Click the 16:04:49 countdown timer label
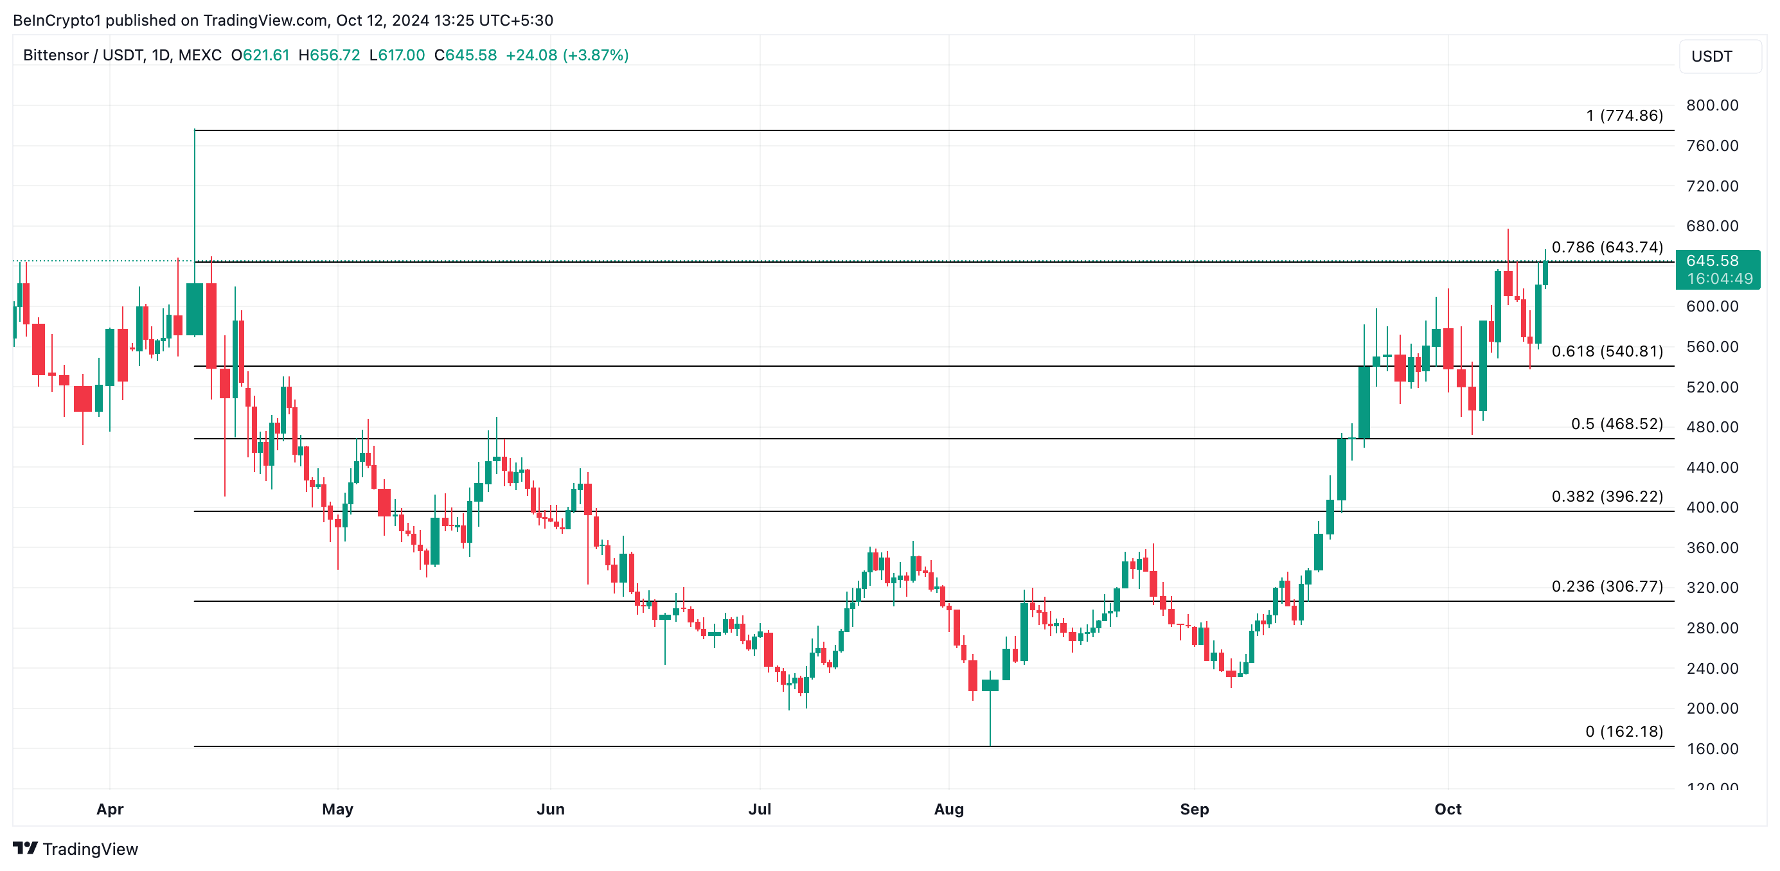The height and width of the screenshot is (871, 1780). tap(1719, 278)
